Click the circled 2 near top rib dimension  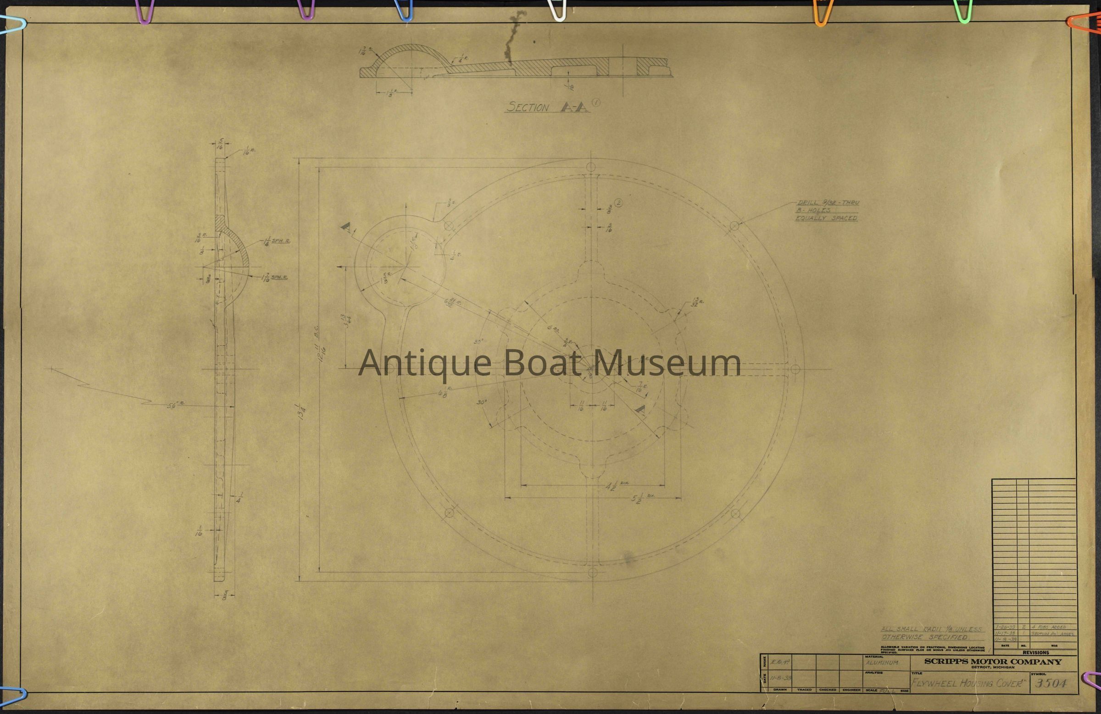click(619, 203)
